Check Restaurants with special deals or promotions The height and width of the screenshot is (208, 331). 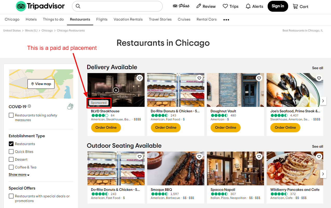[11, 196]
